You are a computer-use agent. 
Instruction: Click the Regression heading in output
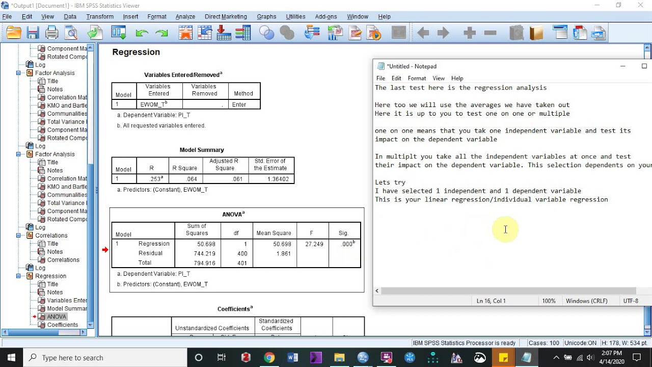tap(136, 52)
